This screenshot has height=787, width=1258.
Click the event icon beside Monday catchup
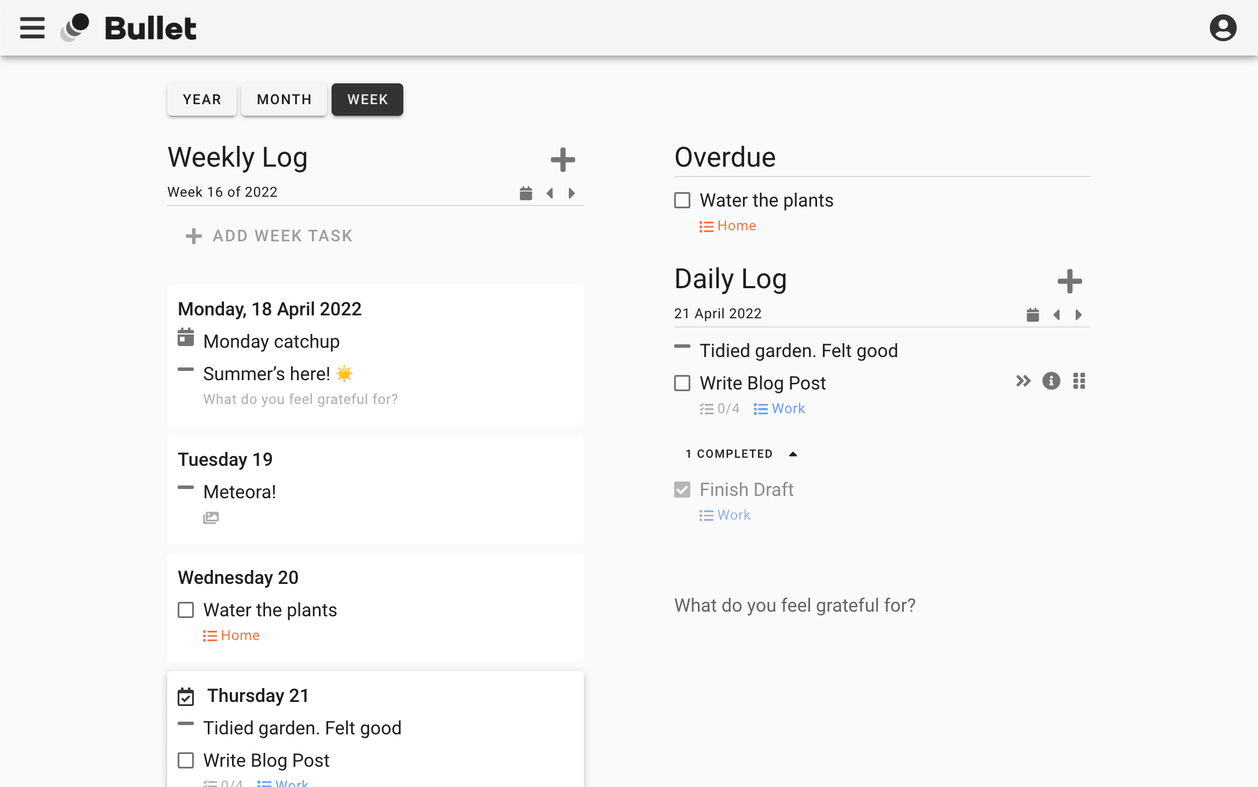tap(185, 339)
